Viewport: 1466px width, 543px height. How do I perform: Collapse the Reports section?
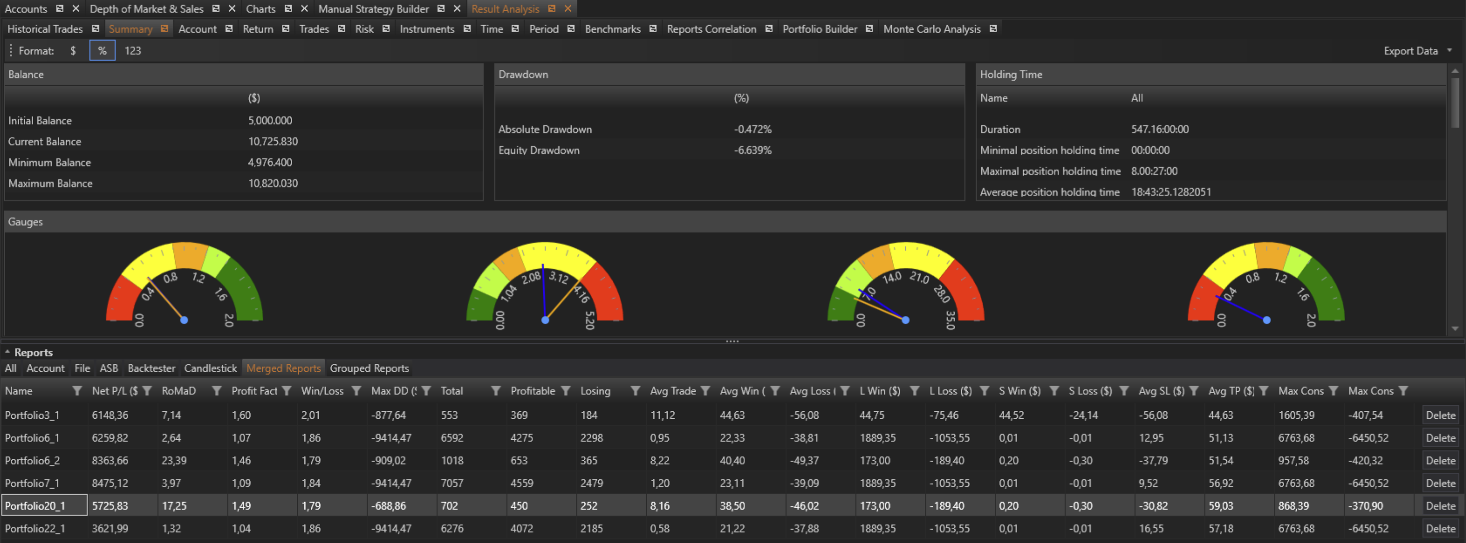pos(7,352)
